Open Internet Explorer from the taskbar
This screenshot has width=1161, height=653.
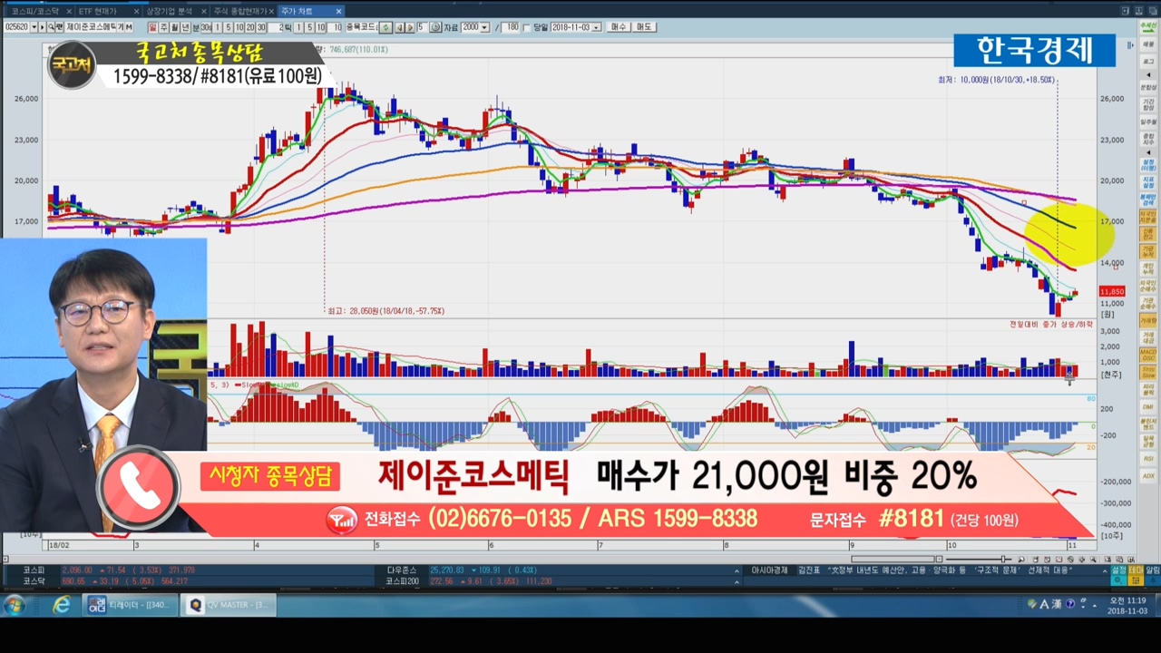pos(61,605)
